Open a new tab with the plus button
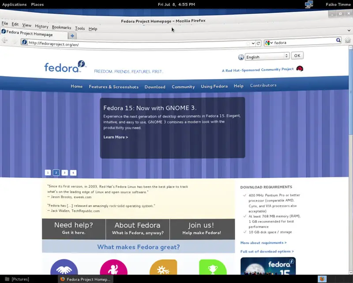 click(x=72, y=36)
